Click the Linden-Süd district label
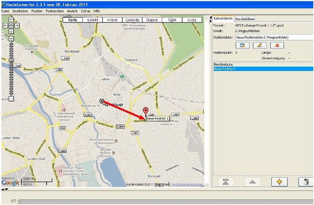314x205 pixels. (x=36, y=158)
